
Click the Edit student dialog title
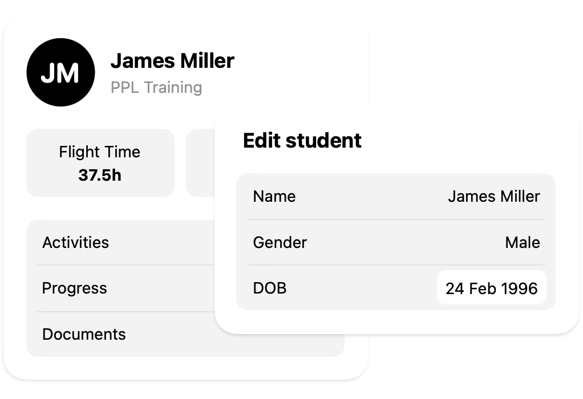pos(302,141)
